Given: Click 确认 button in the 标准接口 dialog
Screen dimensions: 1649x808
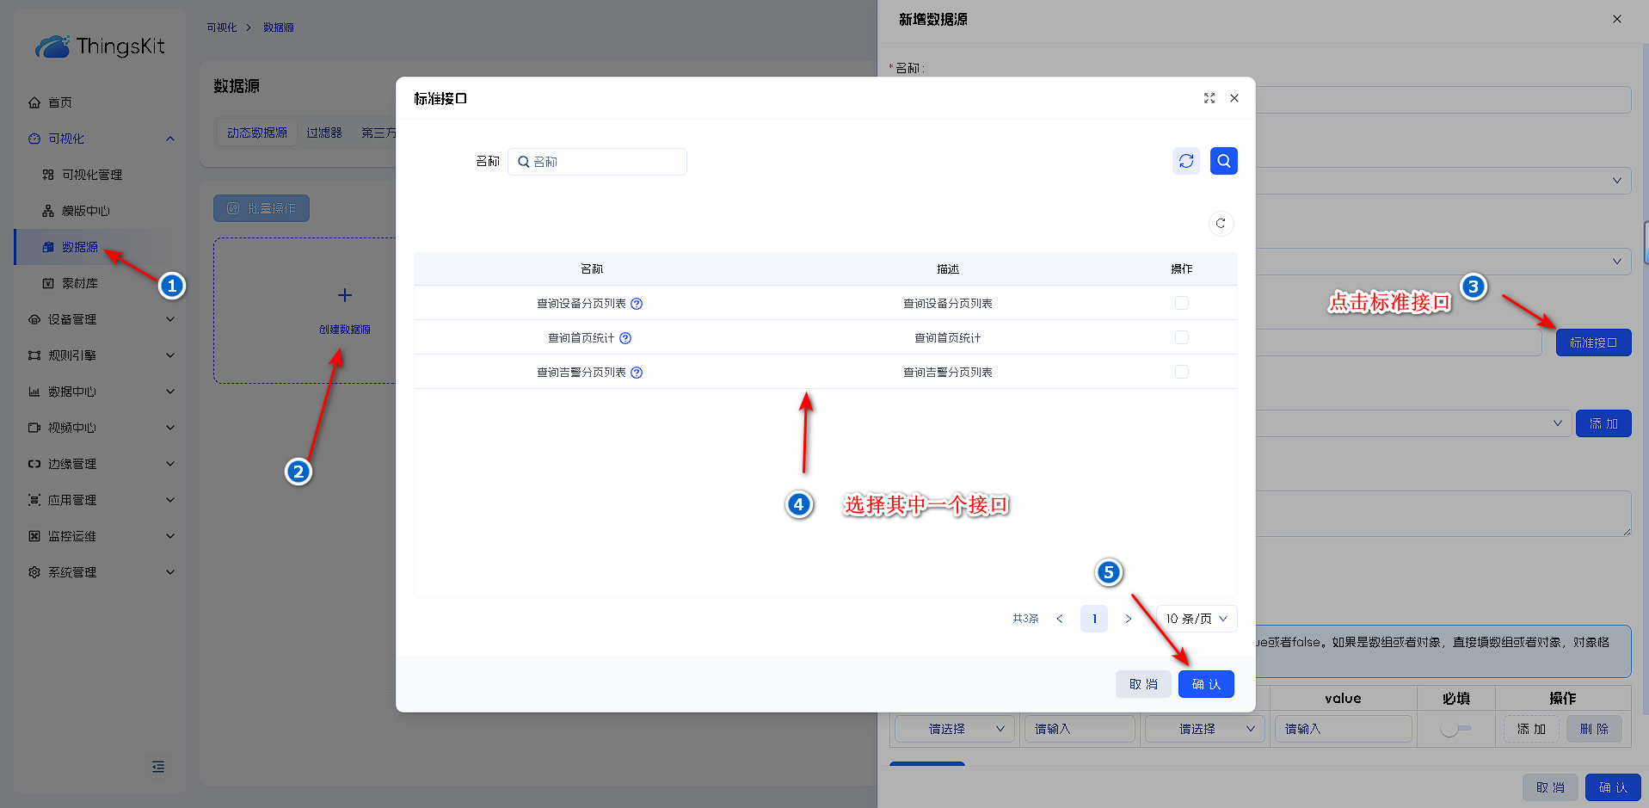Looking at the screenshot, I should pyautogui.click(x=1206, y=684).
